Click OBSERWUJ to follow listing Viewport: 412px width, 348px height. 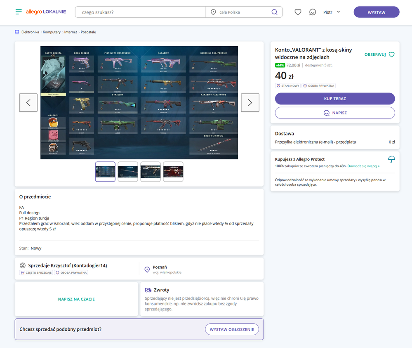[x=375, y=54]
